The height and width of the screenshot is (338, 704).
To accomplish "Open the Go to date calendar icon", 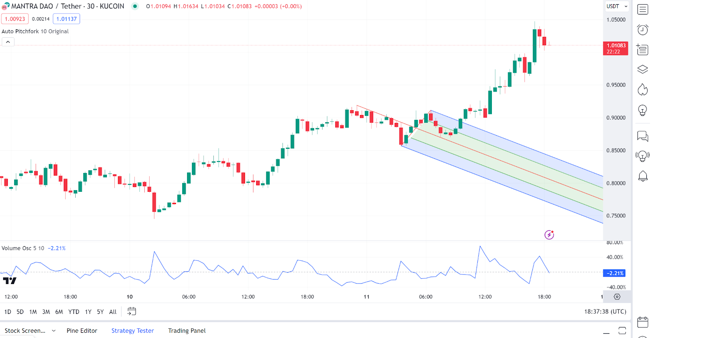I will pos(131,311).
